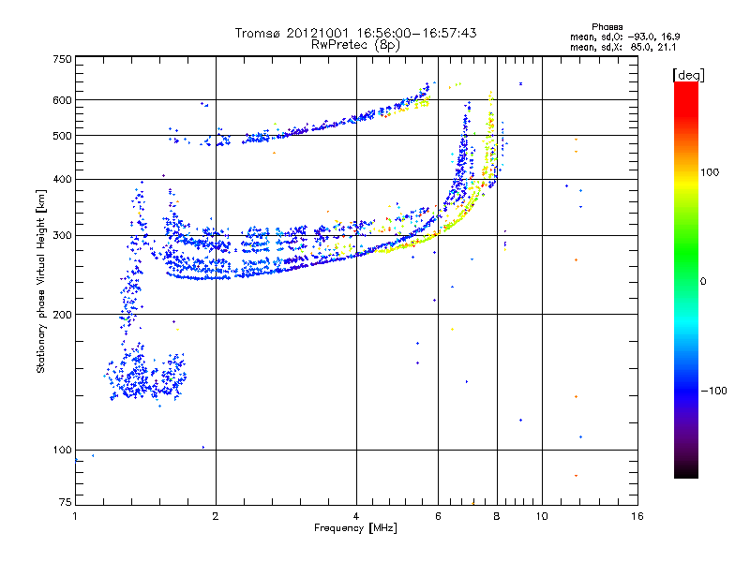
Task: Click the 'Frequency [MHz]' axis title
Action: (355, 528)
